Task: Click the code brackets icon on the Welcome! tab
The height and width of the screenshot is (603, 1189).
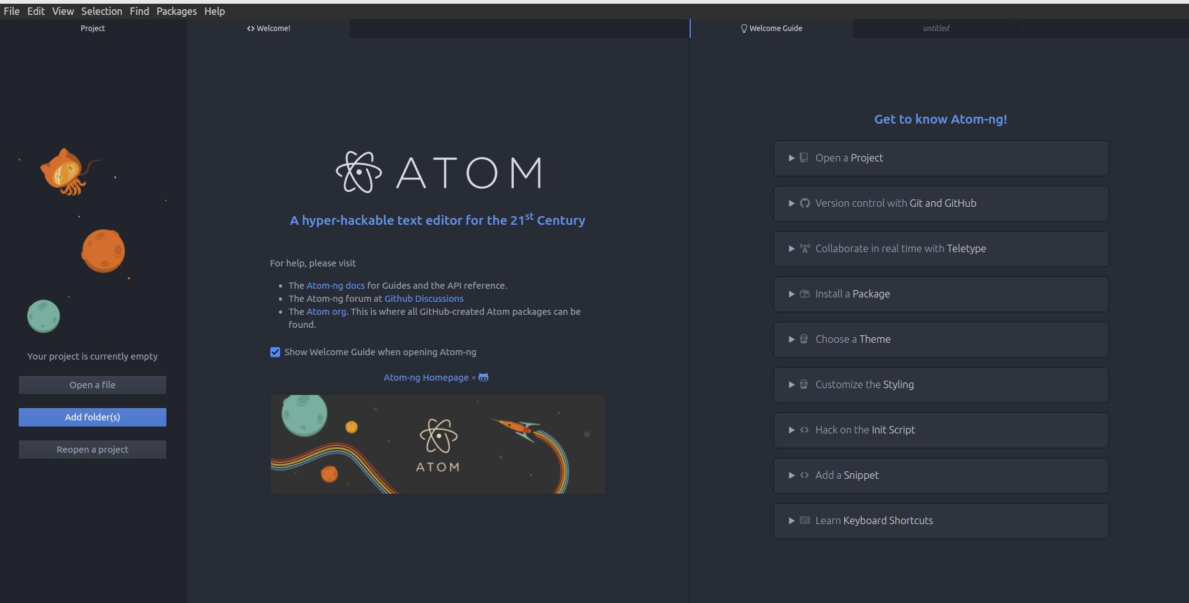Action: click(250, 29)
